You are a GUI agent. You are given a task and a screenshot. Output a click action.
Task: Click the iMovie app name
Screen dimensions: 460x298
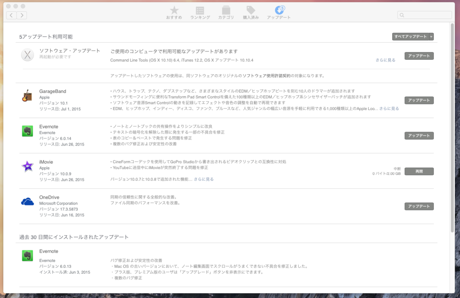46,162
